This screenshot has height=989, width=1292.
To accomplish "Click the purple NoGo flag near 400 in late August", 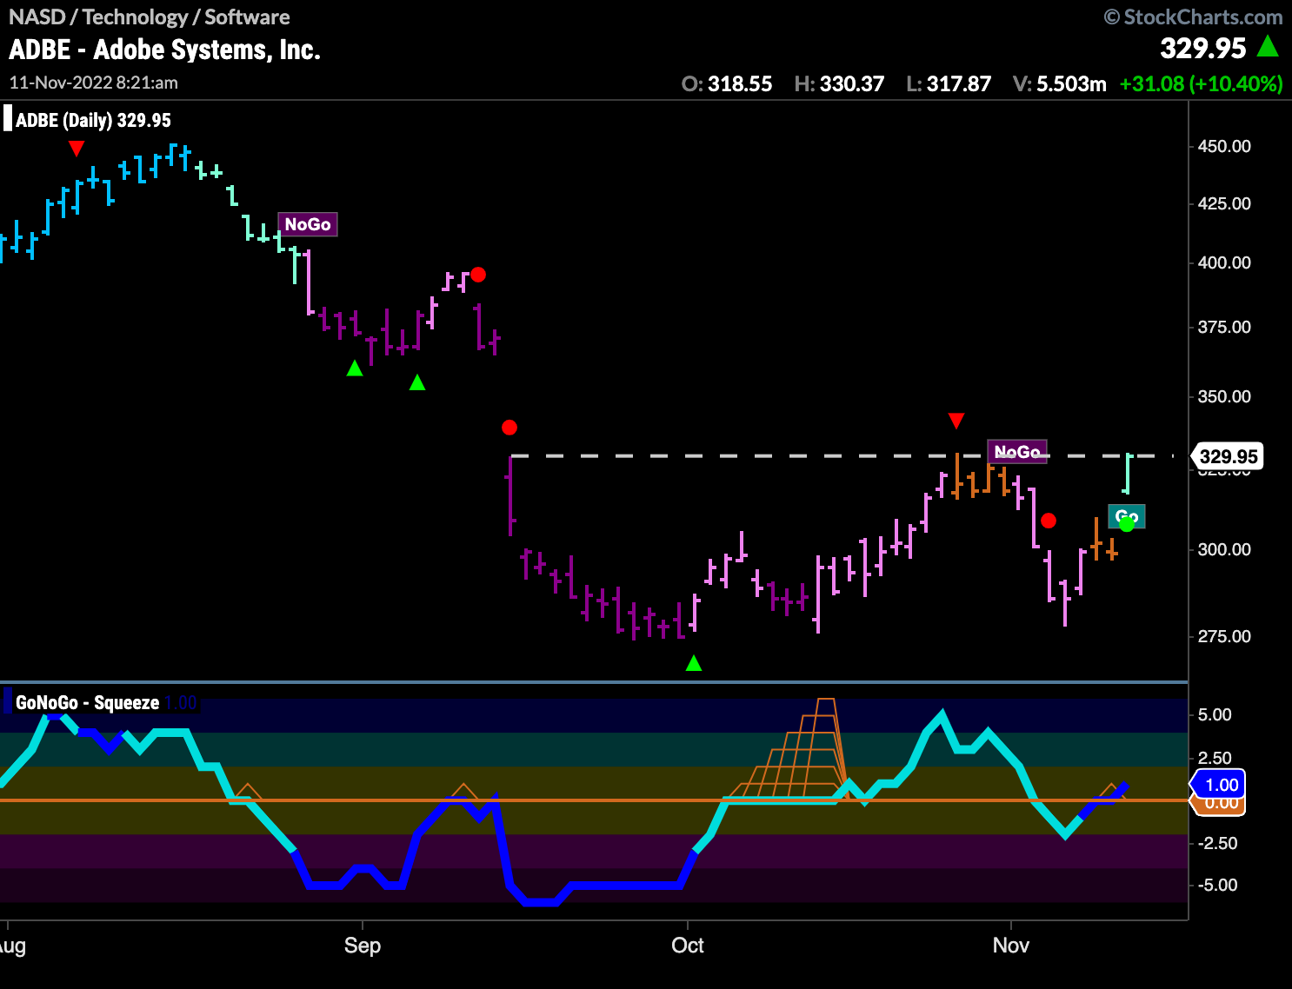I will 308,224.
